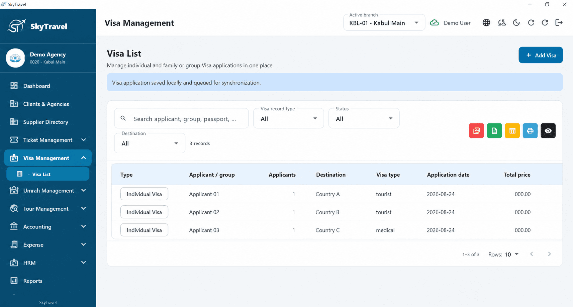Expand Accounting chevron
The height and width of the screenshot is (307, 573).
tap(84, 226)
